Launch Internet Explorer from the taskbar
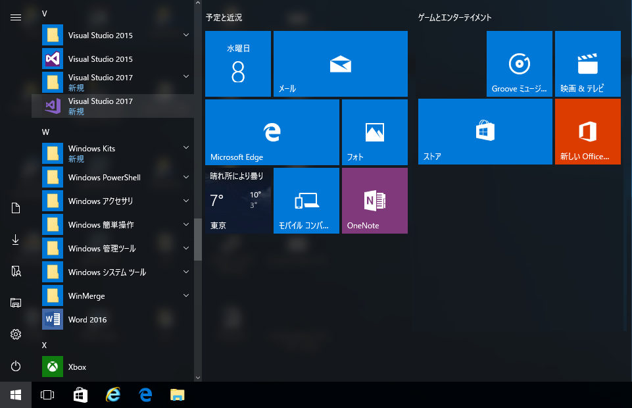632x408 pixels. pos(113,395)
